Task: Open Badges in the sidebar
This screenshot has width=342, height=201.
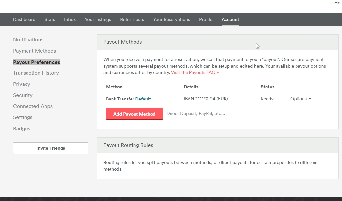Action: click(x=22, y=129)
